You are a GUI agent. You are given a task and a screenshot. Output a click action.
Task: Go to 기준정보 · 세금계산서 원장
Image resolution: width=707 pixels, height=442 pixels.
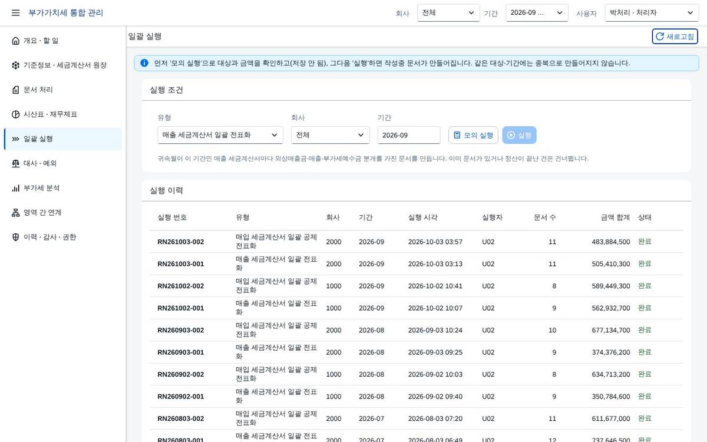[x=62, y=65]
